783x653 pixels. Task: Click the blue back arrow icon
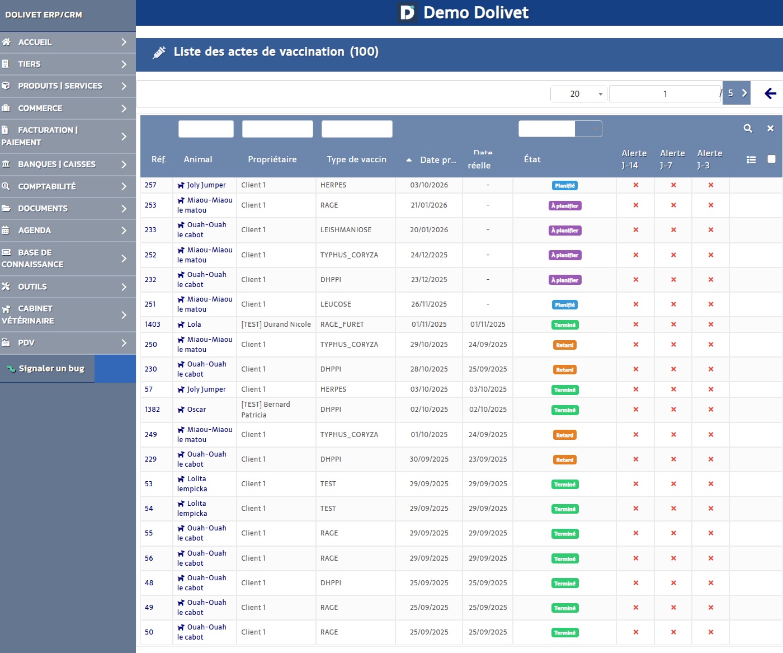click(x=770, y=93)
